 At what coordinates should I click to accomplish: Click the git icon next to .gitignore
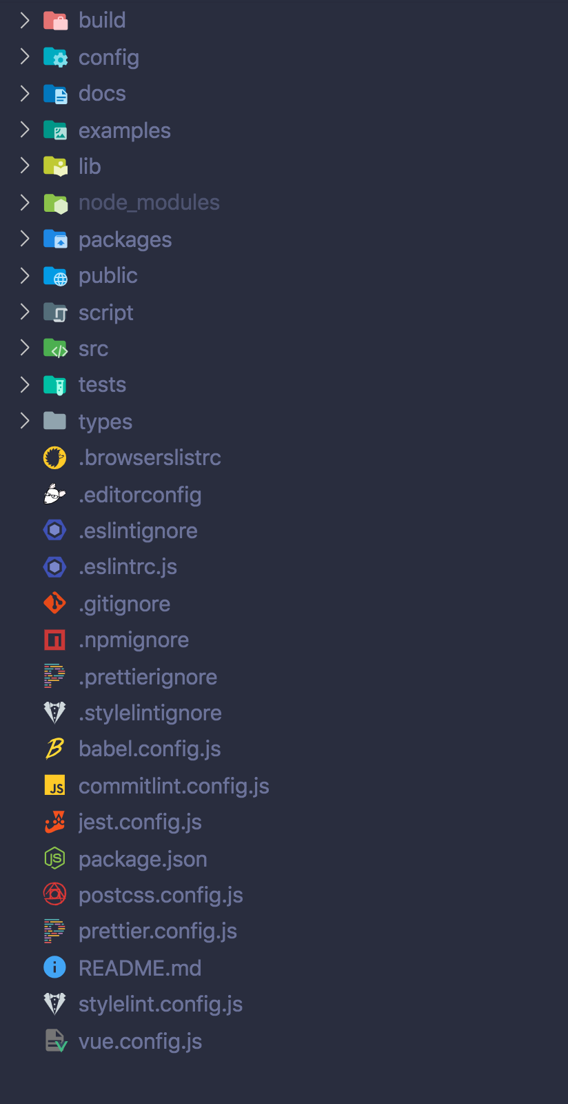[x=54, y=603]
